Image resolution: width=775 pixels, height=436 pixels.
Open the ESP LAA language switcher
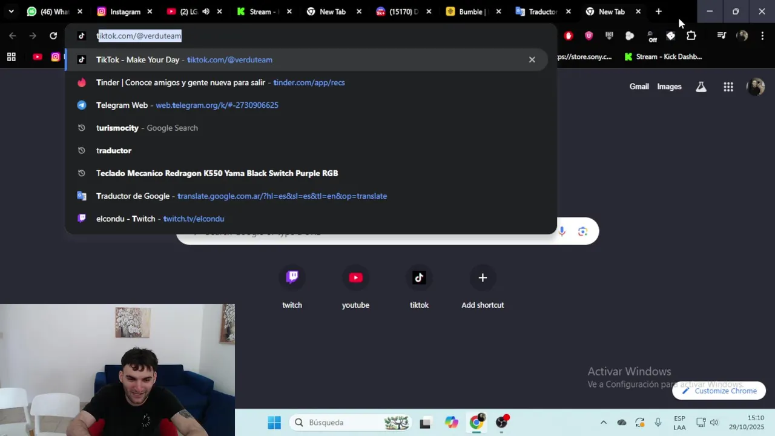point(679,423)
